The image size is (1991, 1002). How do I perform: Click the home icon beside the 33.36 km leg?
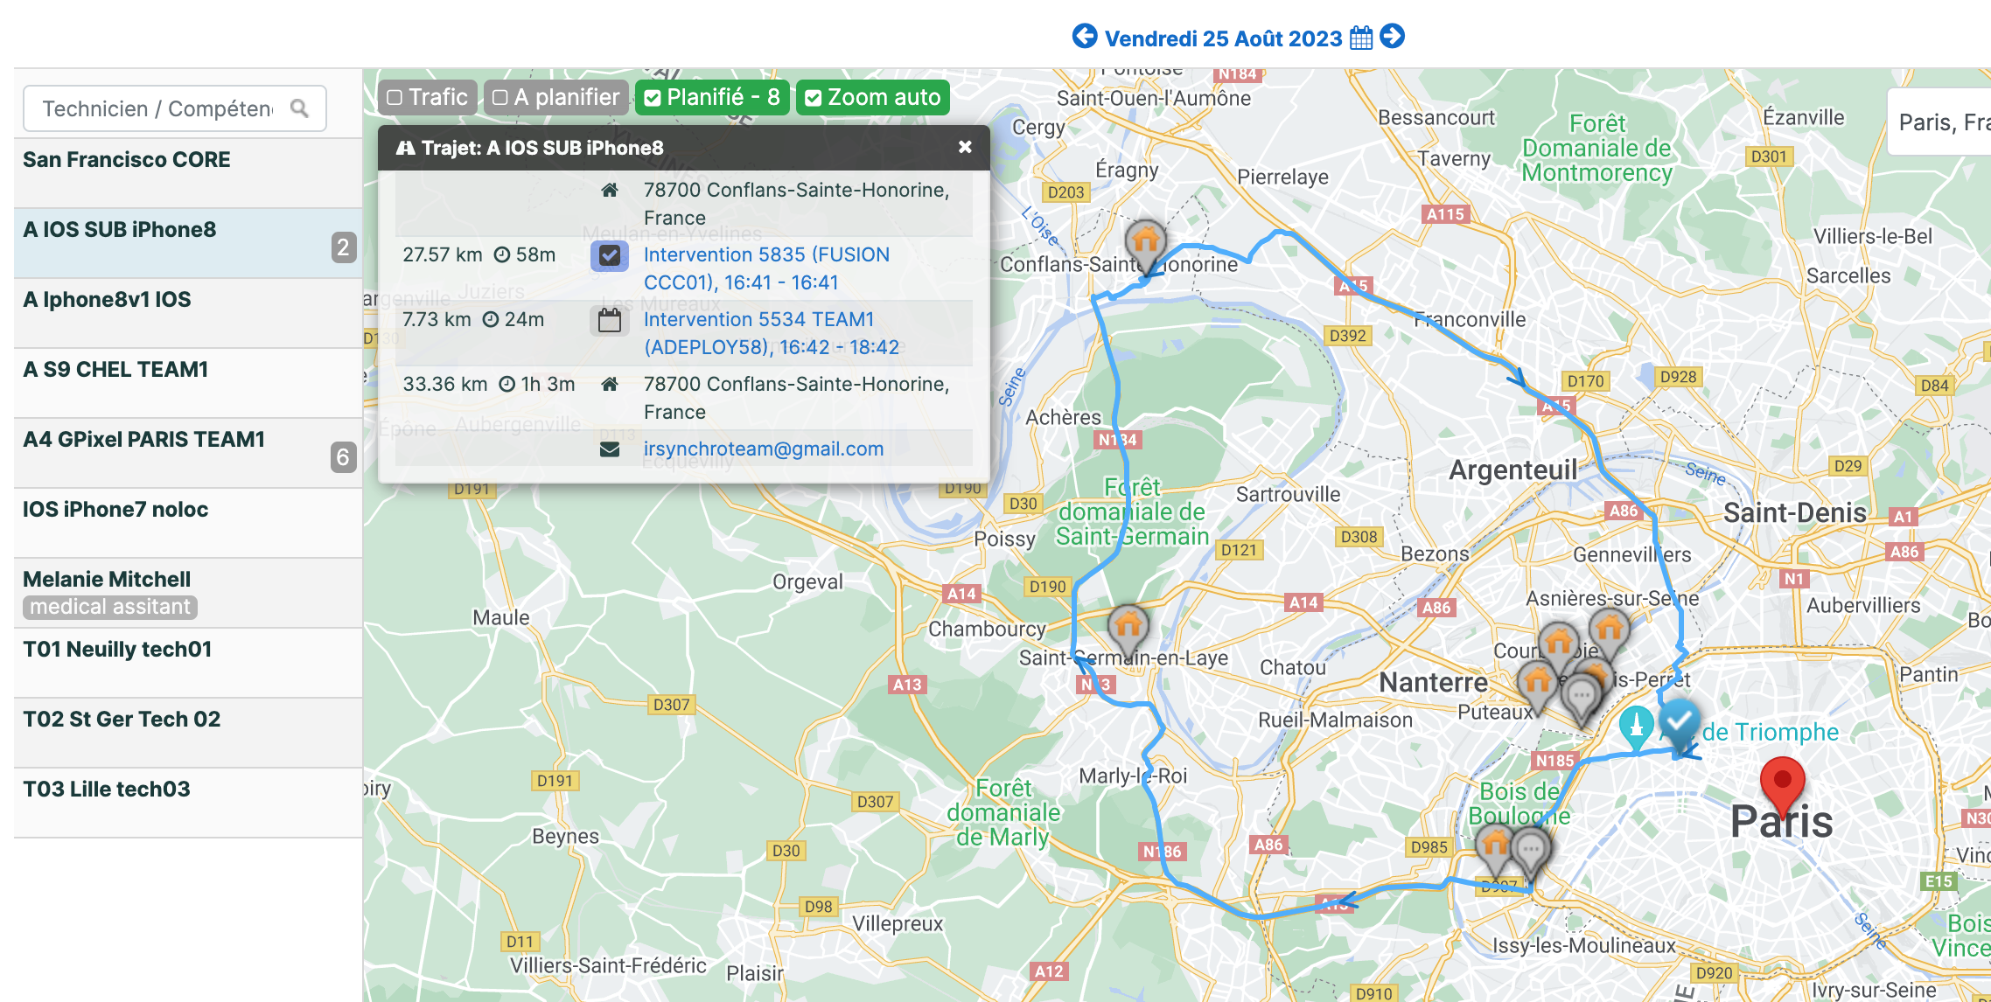tap(610, 384)
